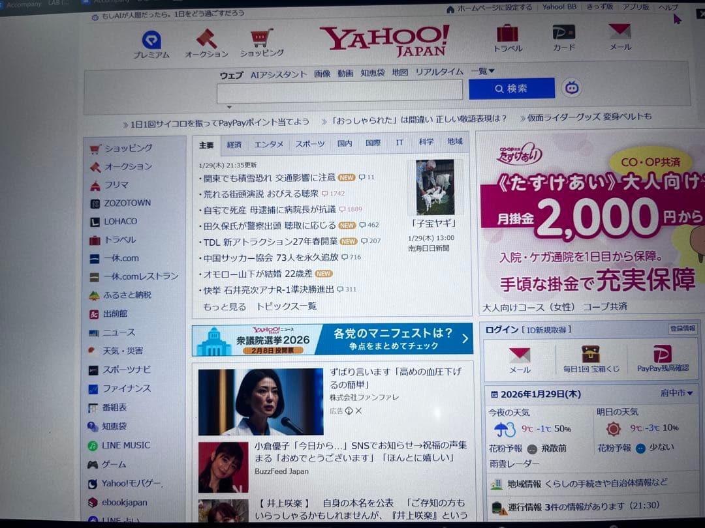
Task: Click the Auction (オークション) gavel icon
Action: (x=206, y=38)
